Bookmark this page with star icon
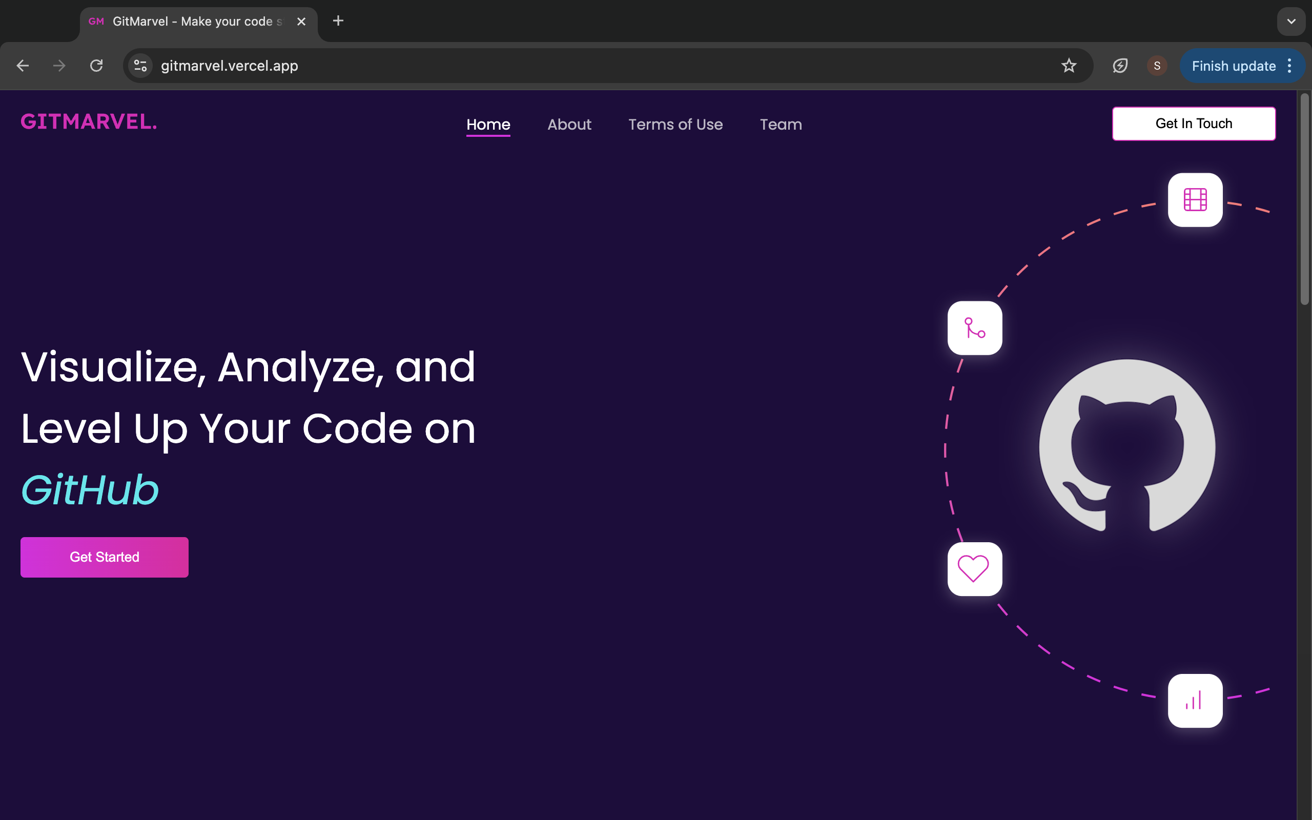Image resolution: width=1312 pixels, height=820 pixels. (1068, 66)
